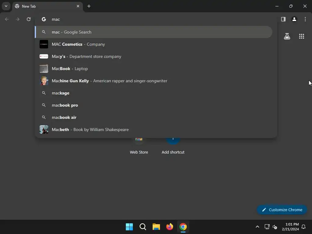This screenshot has width=312, height=234.
Task: Show hidden system tray icons
Action: tap(257, 227)
